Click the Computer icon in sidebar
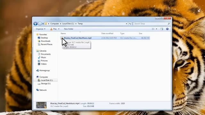Screen dimensions: 205x115 (37, 77)
